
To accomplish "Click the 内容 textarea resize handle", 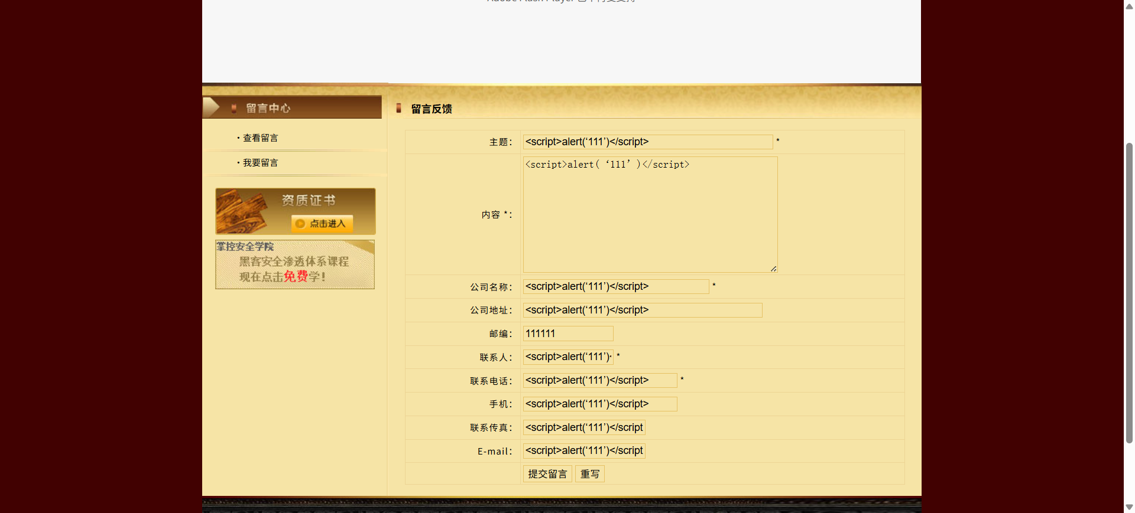I will click(773, 269).
